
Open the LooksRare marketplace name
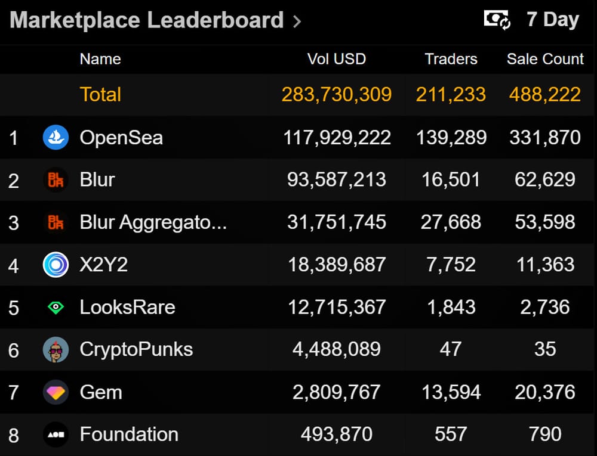click(x=127, y=308)
